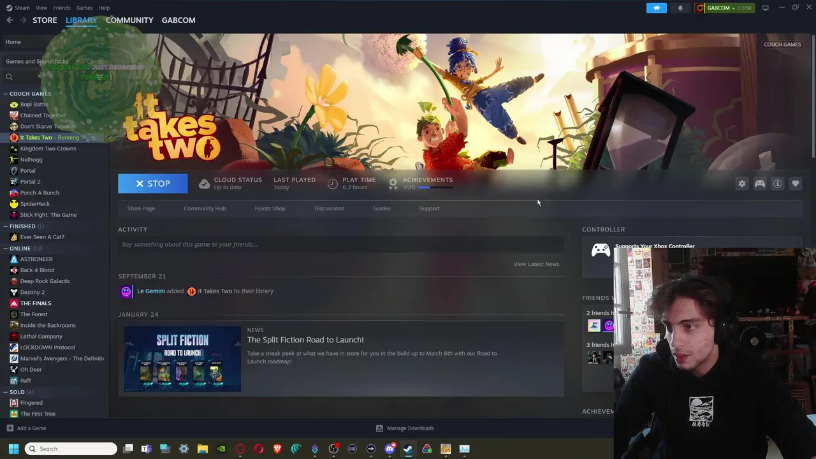
Task: Open the Games menu
Action: [x=84, y=8]
